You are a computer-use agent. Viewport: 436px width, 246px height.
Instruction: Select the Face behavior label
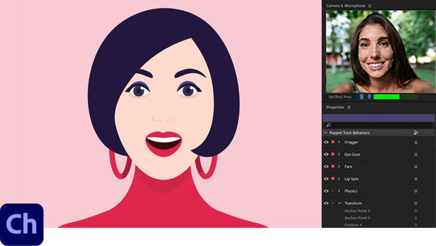[x=348, y=167]
